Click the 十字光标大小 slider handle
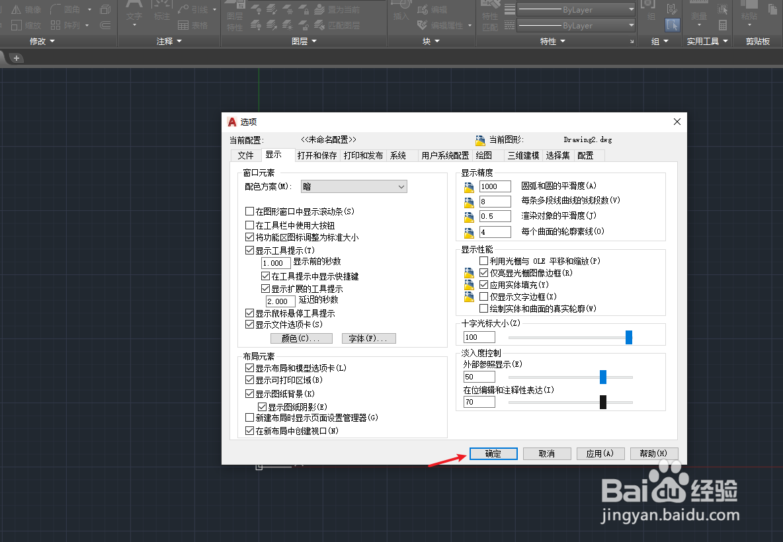Screen dimensions: 783x542 (629, 337)
